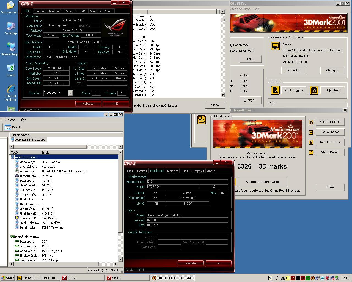Image resolution: width=352 pixels, height=282 pixels.
Task: Click the ResultBrowser magnifier icon in Pro Tools
Action: click(275, 90)
